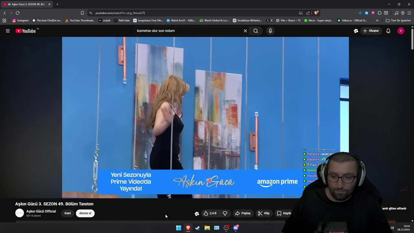Open Watch Era31 bookmark
Image resolution: width=414 pixels, height=233 pixels.
click(x=181, y=20)
